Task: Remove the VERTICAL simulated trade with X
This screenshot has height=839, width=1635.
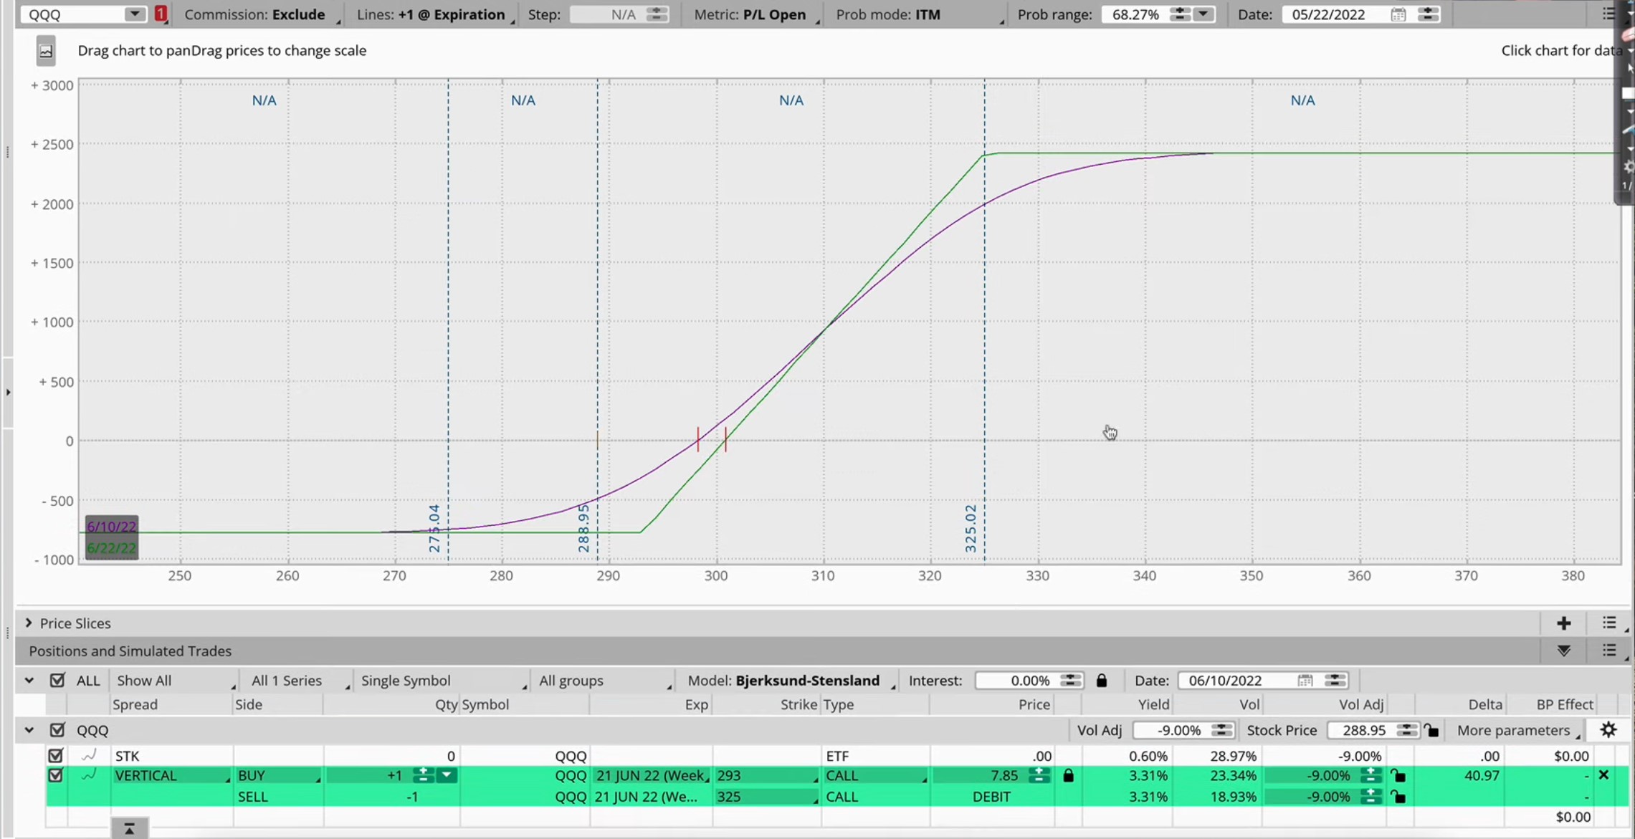Action: [1603, 775]
